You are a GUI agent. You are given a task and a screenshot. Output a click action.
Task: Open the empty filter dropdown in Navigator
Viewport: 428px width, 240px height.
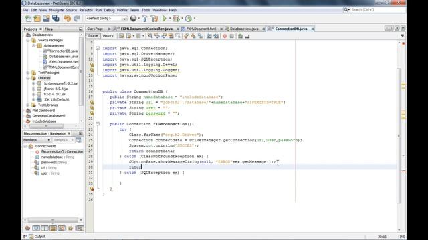(x=64, y=140)
